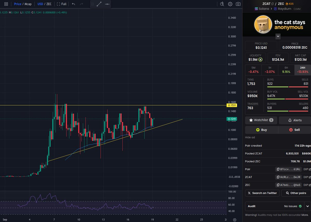Screen dimensions: 311x222
Task: Click Pooled ZEC 708.76 value
Action: pyautogui.click(x=295, y=161)
